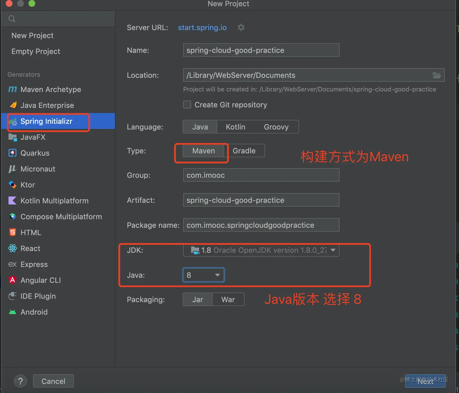
Task: Click the Next button
Action: 425,381
